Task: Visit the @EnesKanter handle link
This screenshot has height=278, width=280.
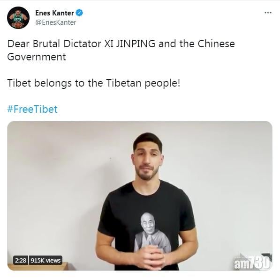Action: tap(55, 22)
